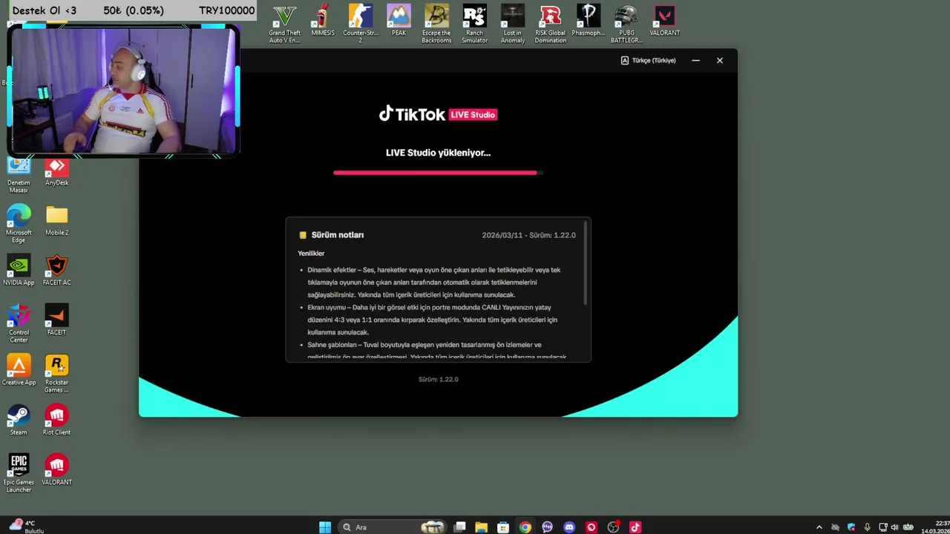
Task: Open the Windows Start menu
Action: 325,527
